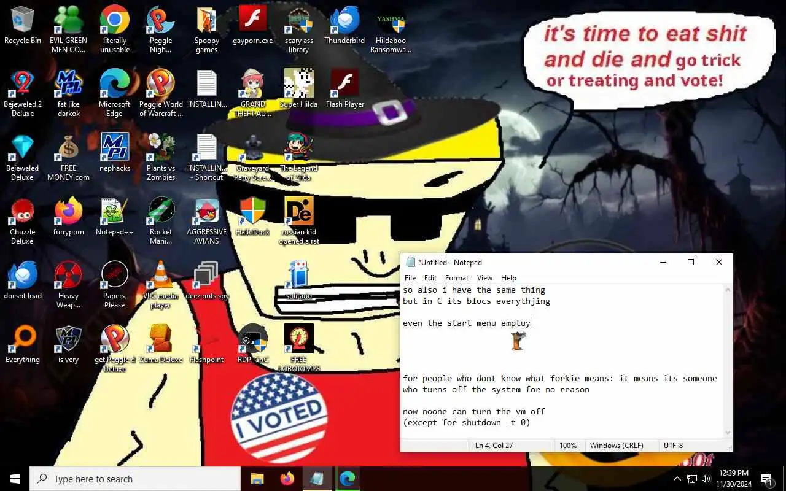Image resolution: width=786 pixels, height=491 pixels.
Task: Open Peggle Nights desktop shortcut
Action: [161, 29]
